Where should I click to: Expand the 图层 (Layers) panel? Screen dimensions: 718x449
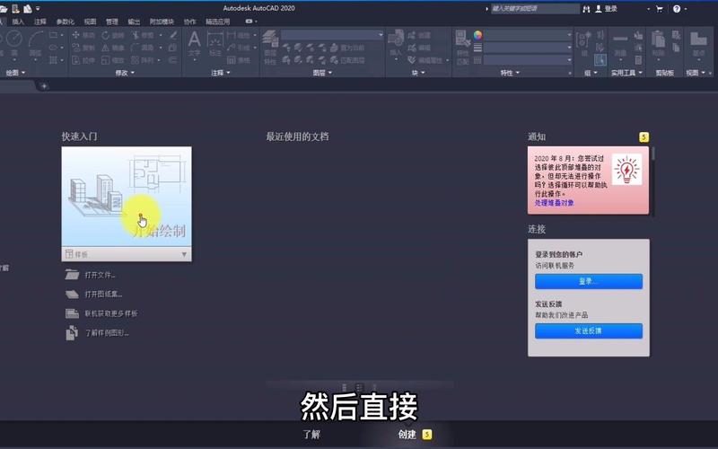322,73
